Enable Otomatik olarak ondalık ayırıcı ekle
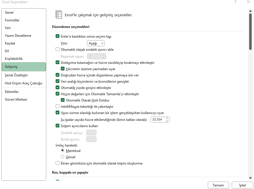Image resolution: width=254 pixels, height=189 pixels. [x=57, y=49]
